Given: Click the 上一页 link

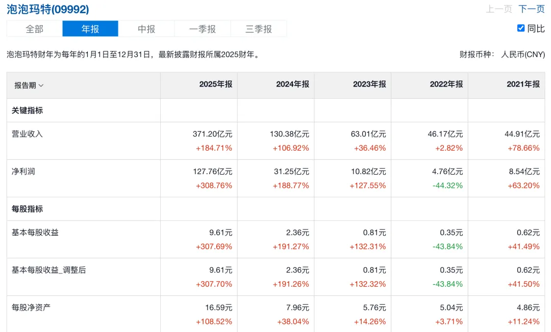Looking at the screenshot, I should [x=499, y=9].
